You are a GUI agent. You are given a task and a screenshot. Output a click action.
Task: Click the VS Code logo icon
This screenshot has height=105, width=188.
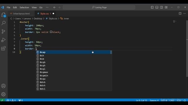3,7
